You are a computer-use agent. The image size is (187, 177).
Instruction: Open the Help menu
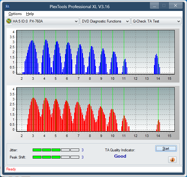(x=30, y=14)
